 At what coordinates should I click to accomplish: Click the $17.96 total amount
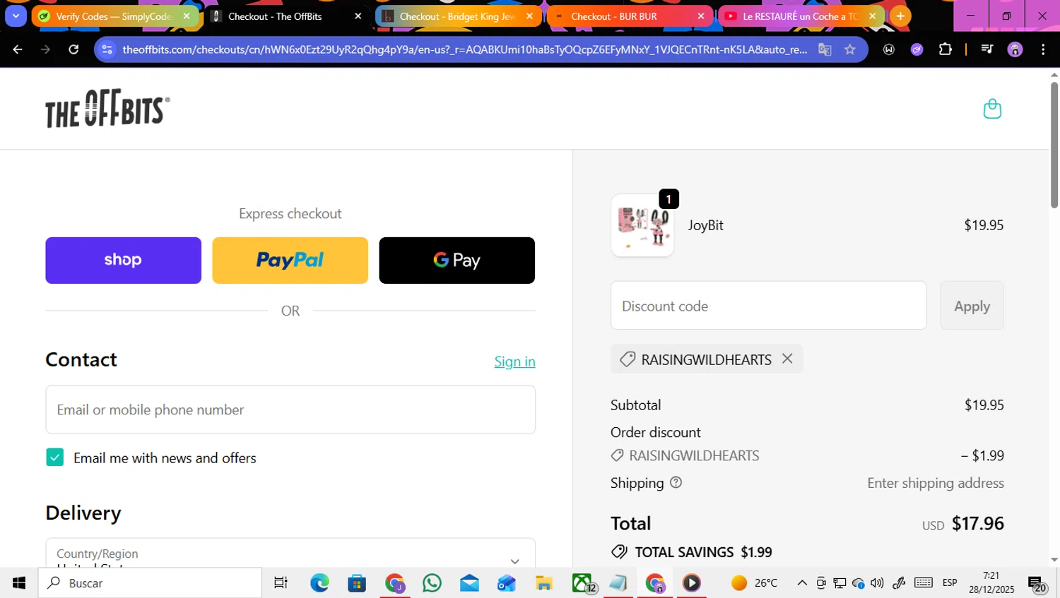977,523
